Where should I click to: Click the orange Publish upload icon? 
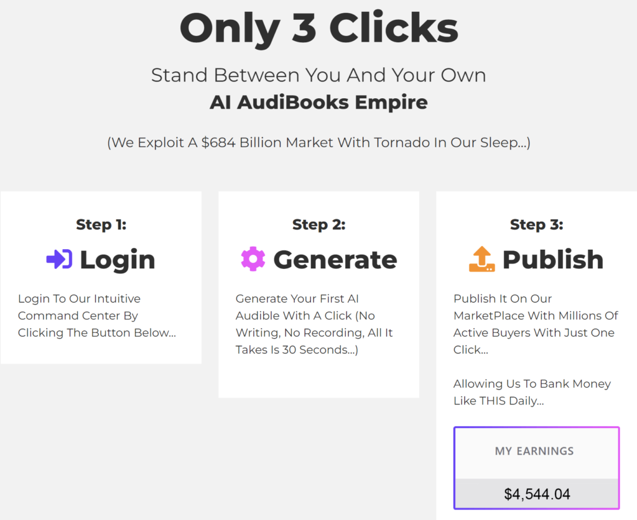tap(482, 259)
